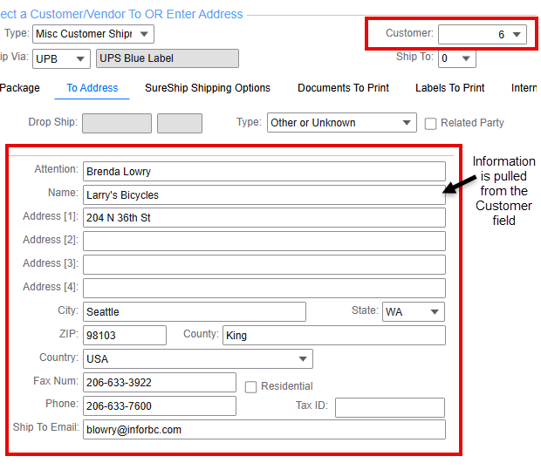This screenshot has height=470, width=541.
Task: Expand the Ship To dropdown
Action: tap(455, 58)
